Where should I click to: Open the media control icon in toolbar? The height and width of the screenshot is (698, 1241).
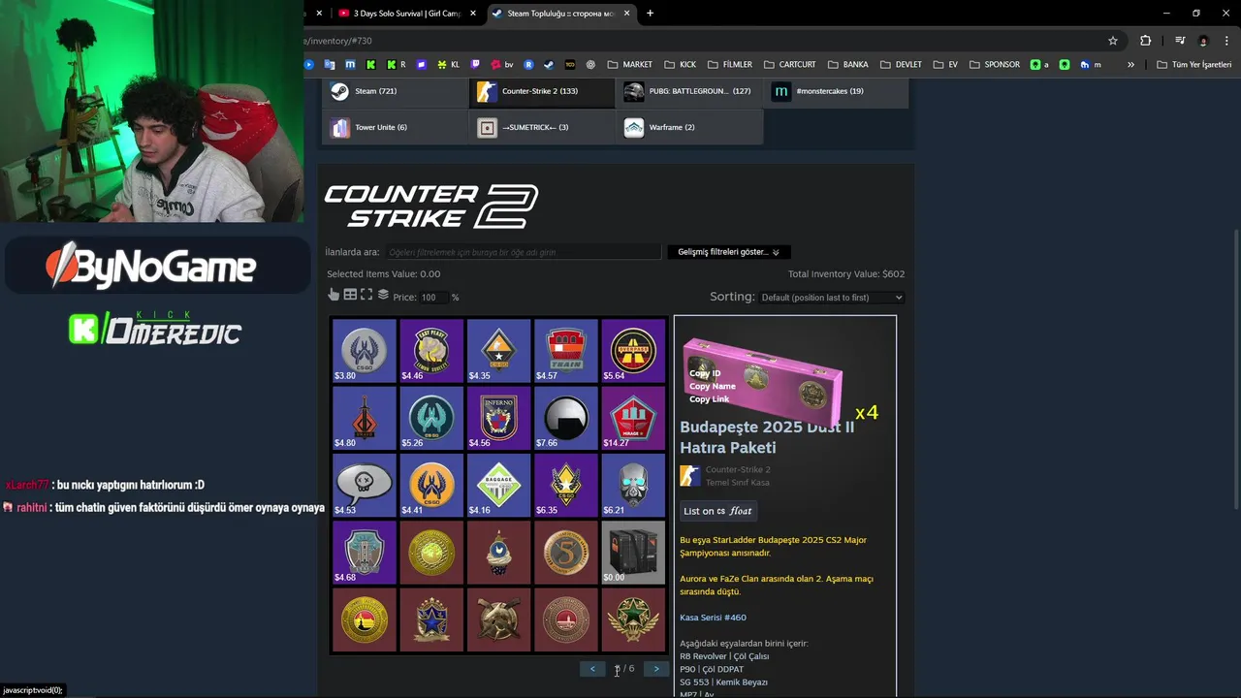1180,41
